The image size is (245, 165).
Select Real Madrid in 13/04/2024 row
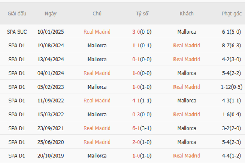coord(187,59)
